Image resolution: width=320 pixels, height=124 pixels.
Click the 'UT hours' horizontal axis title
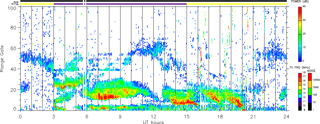click(153, 122)
